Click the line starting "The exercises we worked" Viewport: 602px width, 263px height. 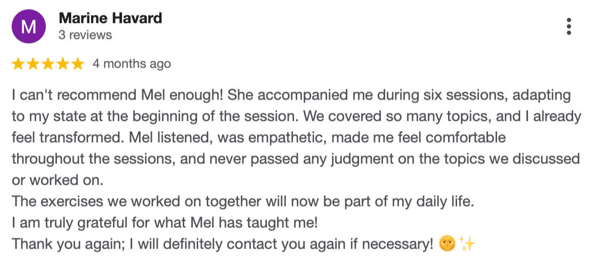(242, 202)
